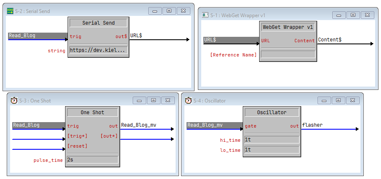381x179 pixels.
Task: Click the lo_time field of the Oscillator
Action: coord(271,150)
